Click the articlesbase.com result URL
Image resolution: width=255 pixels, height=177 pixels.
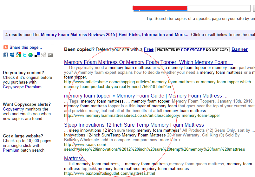[158, 84]
